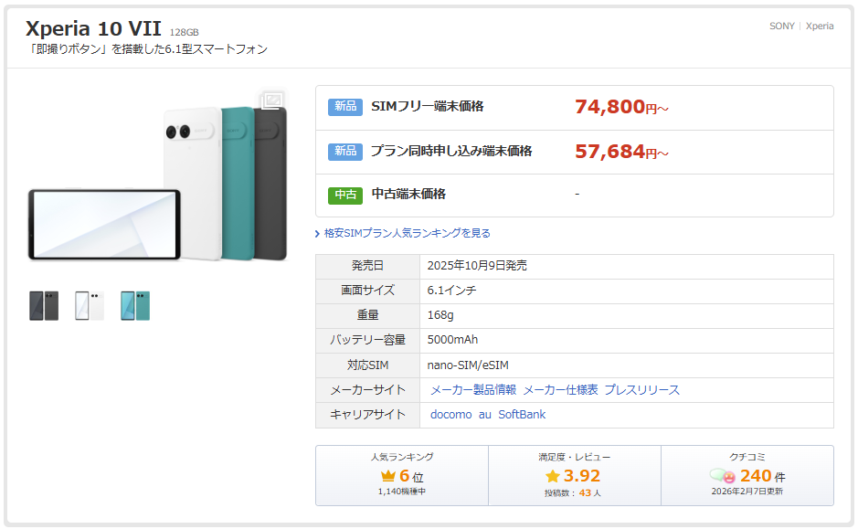
Task: Go to the docomo carrier site
Action: [451, 415]
